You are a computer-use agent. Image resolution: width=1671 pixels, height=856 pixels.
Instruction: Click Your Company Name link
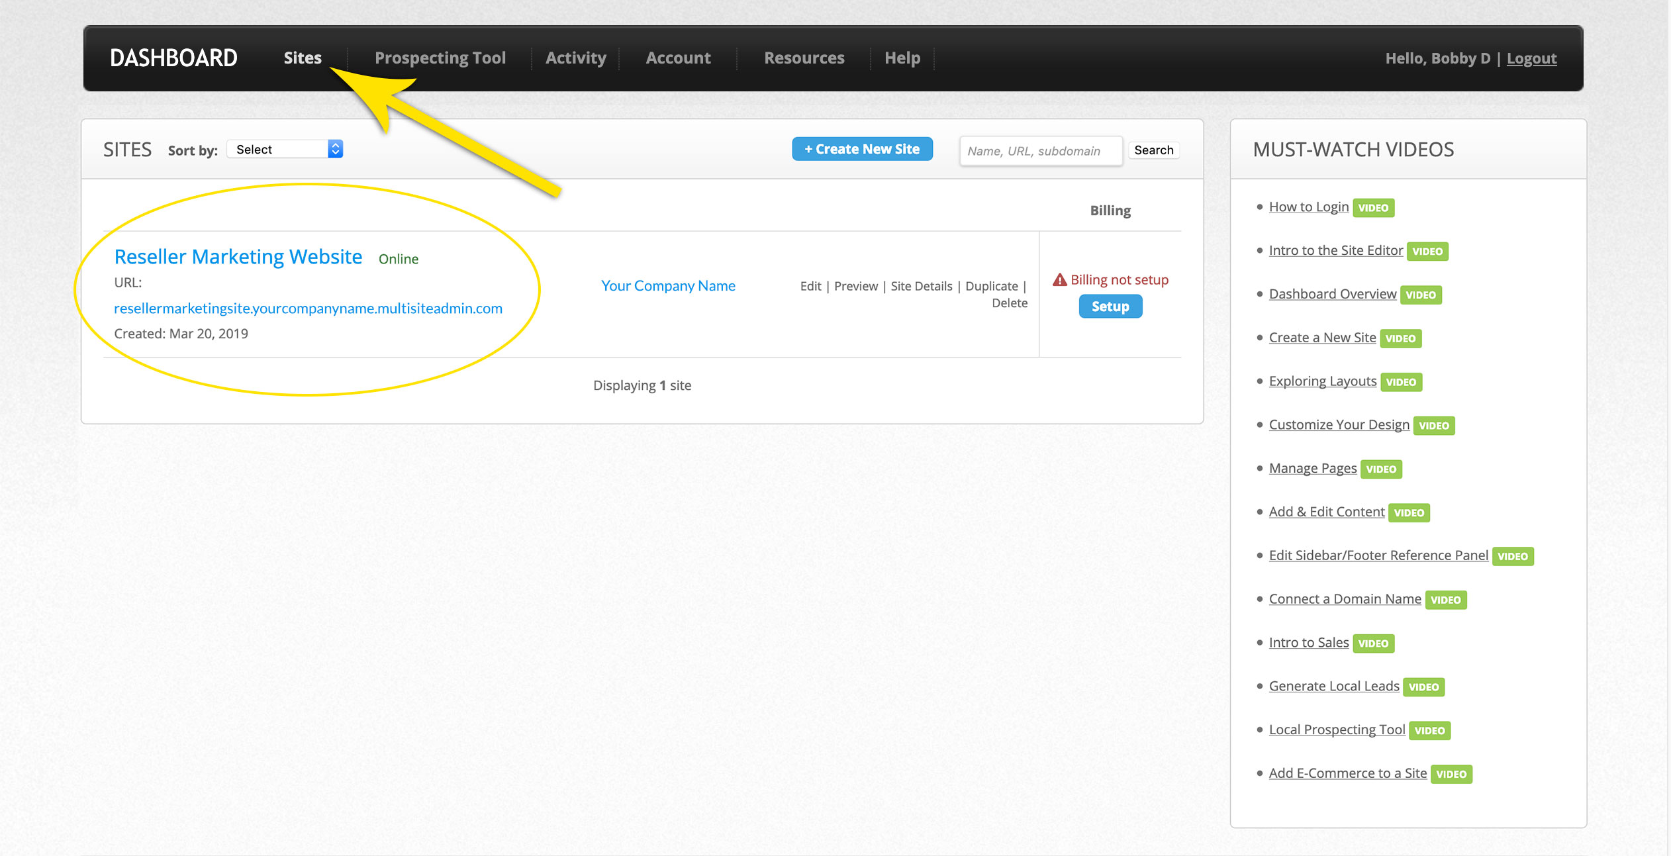click(x=668, y=286)
